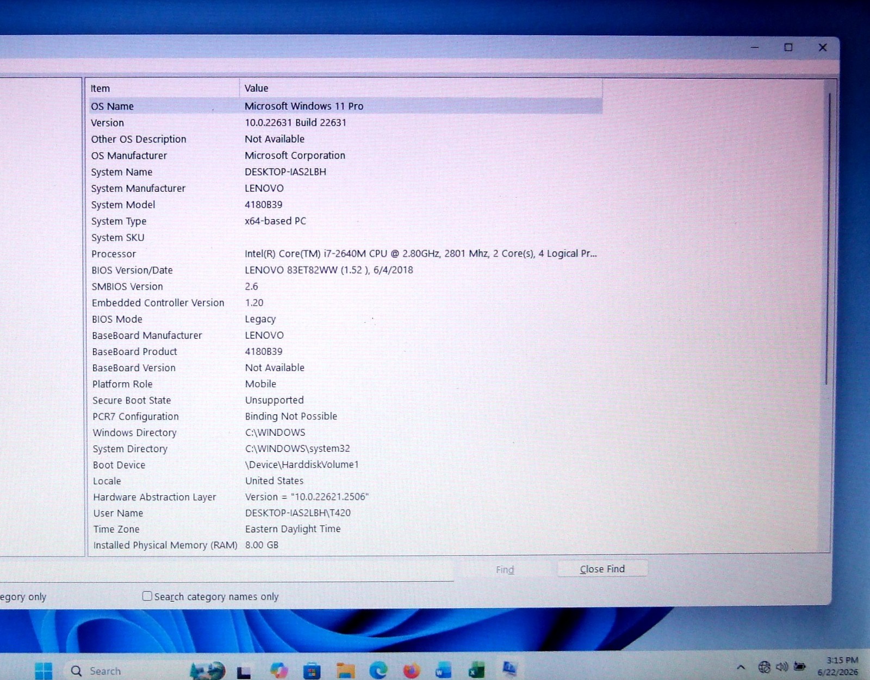Open the clock and date flyout

tap(838, 666)
